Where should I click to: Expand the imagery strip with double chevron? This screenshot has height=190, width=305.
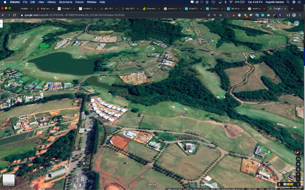tap(298, 184)
